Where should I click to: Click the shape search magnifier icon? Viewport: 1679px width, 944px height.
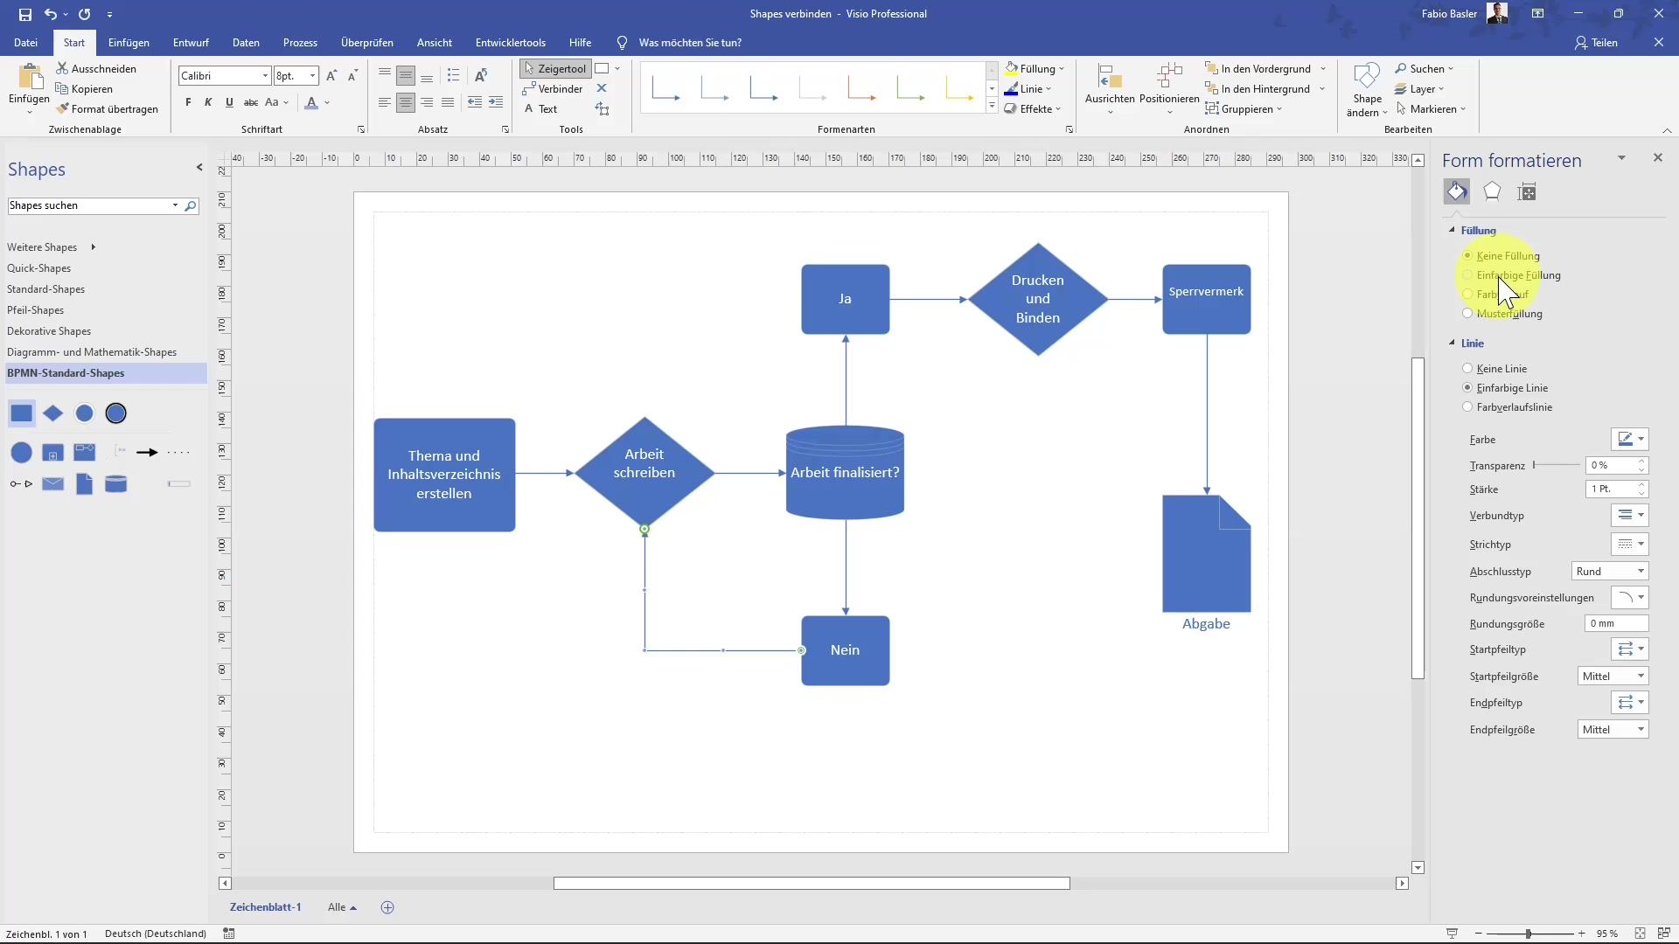pyautogui.click(x=190, y=206)
